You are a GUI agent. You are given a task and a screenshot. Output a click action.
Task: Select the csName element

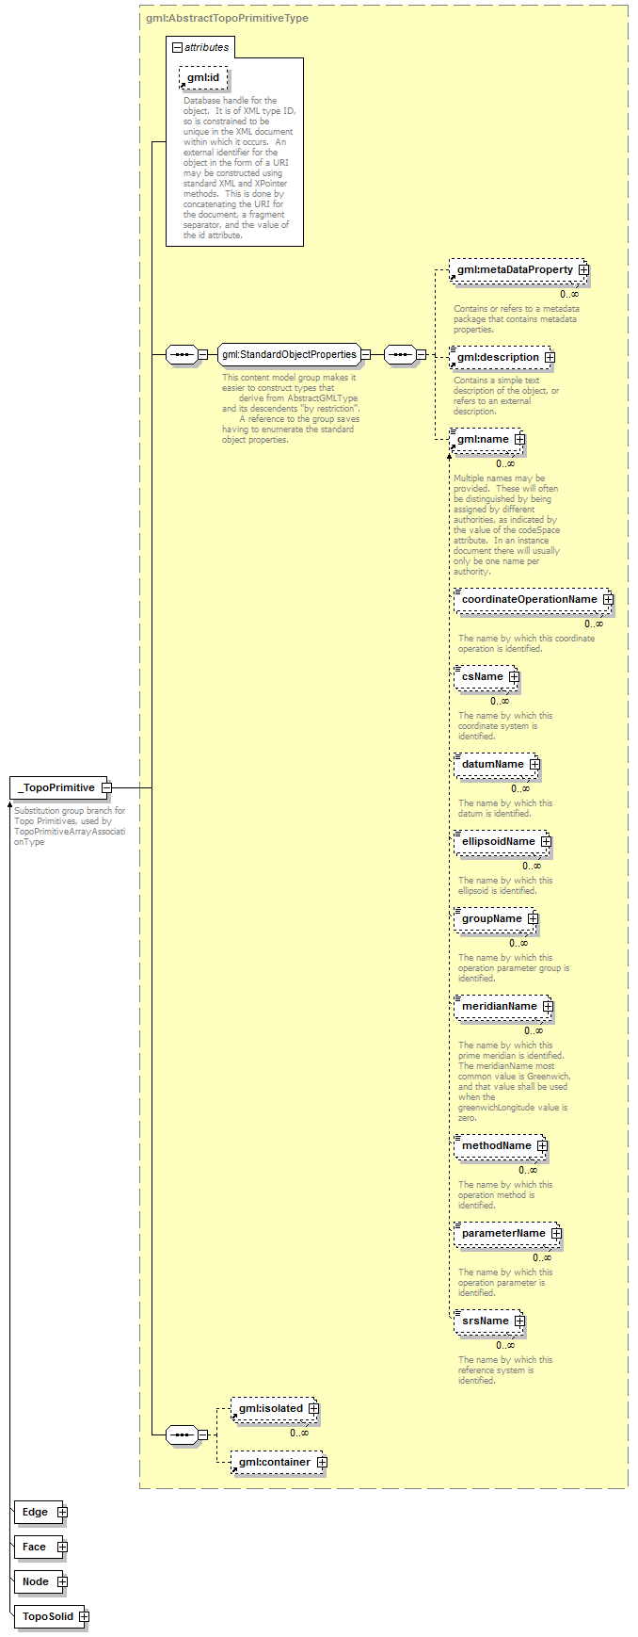(483, 677)
